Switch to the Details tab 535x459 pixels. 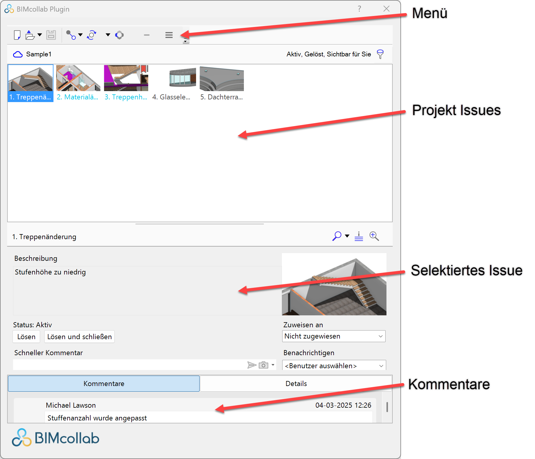(x=296, y=383)
